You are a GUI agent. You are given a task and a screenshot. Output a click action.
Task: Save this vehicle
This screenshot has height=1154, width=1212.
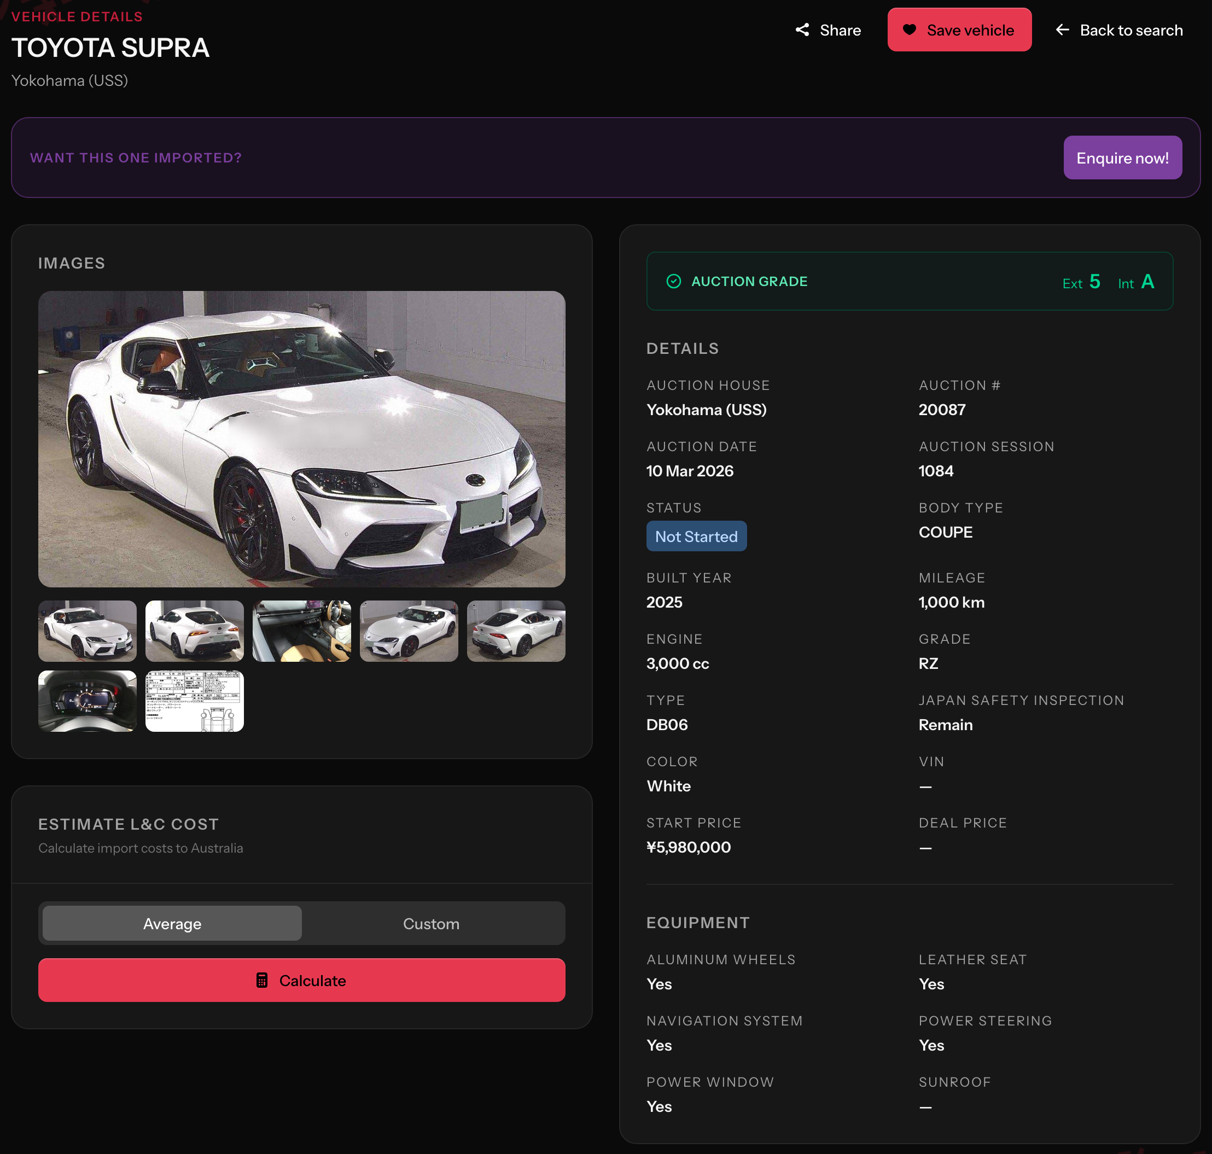(x=959, y=30)
